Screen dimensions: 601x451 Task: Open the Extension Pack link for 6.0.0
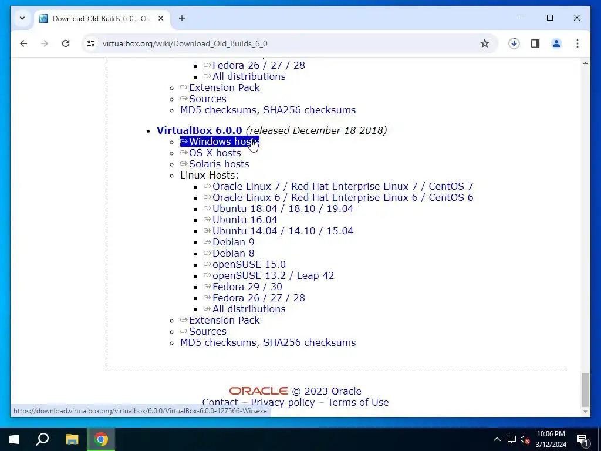click(220, 320)
